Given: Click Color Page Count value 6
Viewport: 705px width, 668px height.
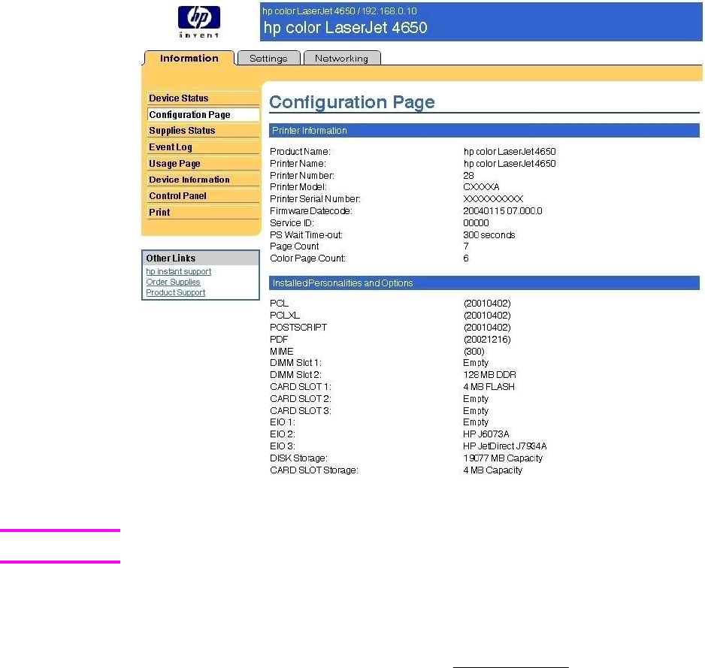Looking at the screenshot, I should click(466, 258).
